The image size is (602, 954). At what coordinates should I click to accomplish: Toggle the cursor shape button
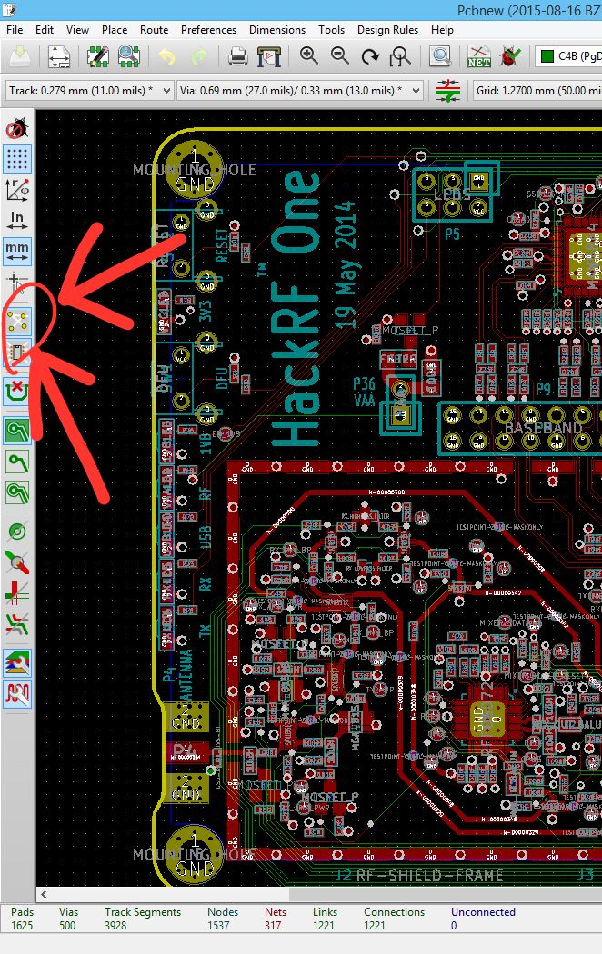[x=15, y=281]
